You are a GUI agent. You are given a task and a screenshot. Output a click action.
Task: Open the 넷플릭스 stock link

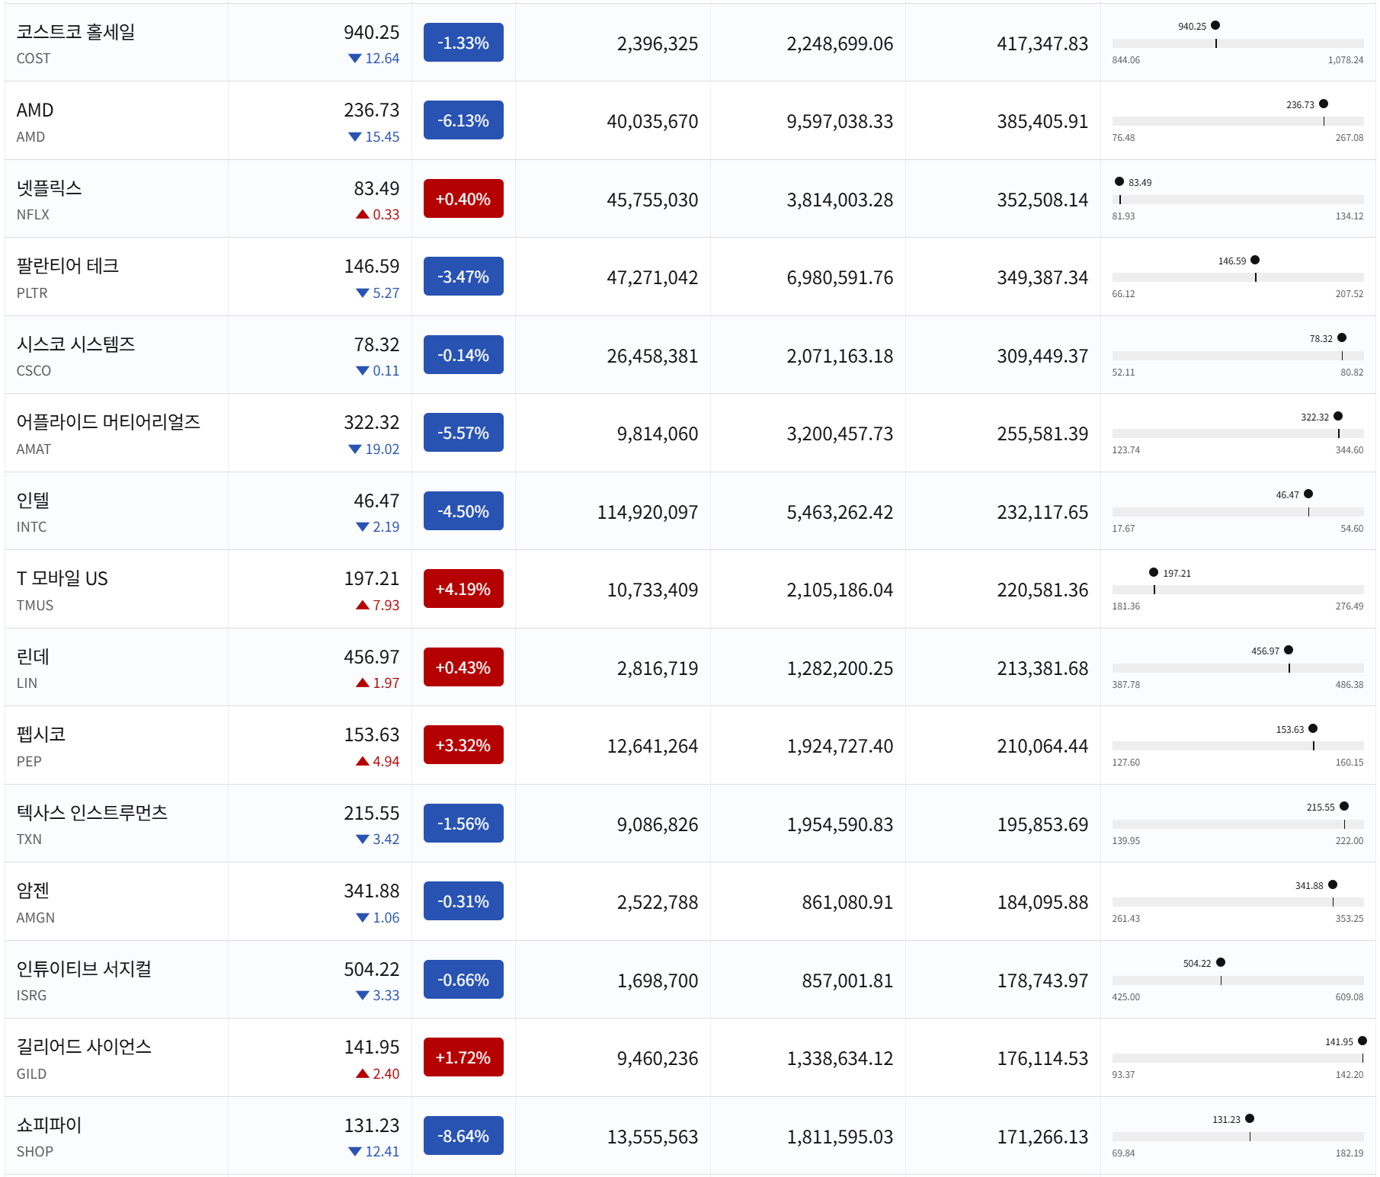(49, 188)
